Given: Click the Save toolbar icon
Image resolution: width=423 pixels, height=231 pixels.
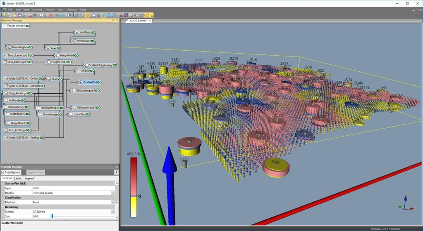Looking at the screenshot, I should (x=20, y=15).
